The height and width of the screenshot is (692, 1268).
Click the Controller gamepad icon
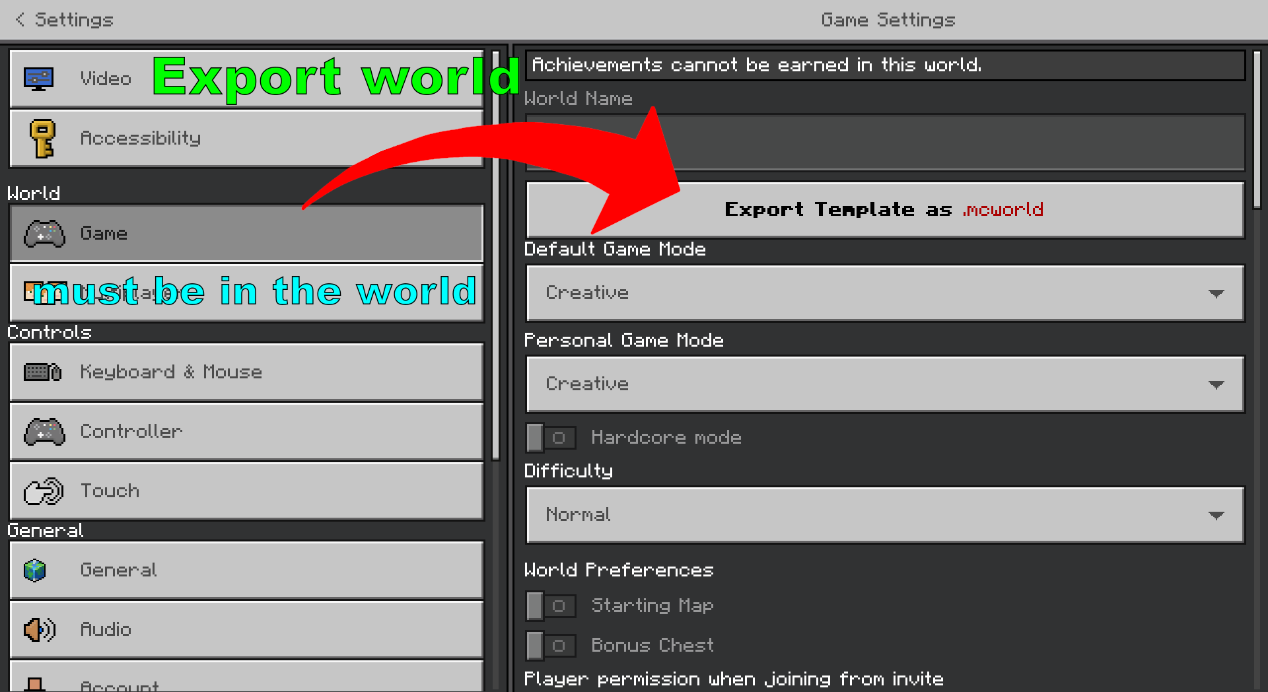pyautogui.click(x=44, y=432)
